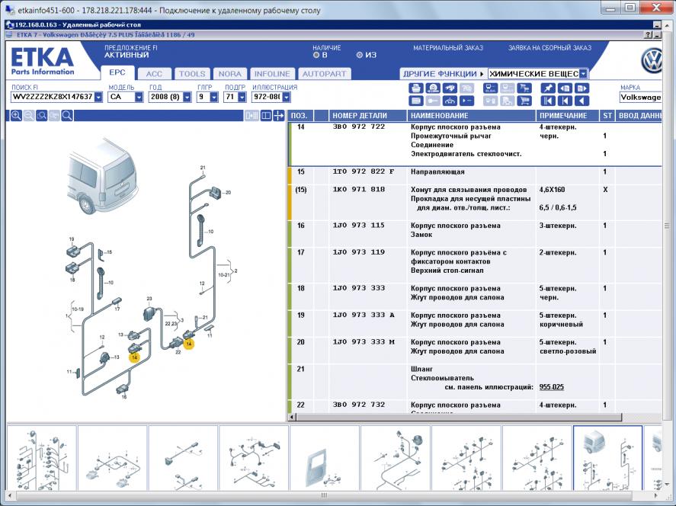Click yellow hotspot 14 below connector 13

pyautogui.click(x=134, y=357)
